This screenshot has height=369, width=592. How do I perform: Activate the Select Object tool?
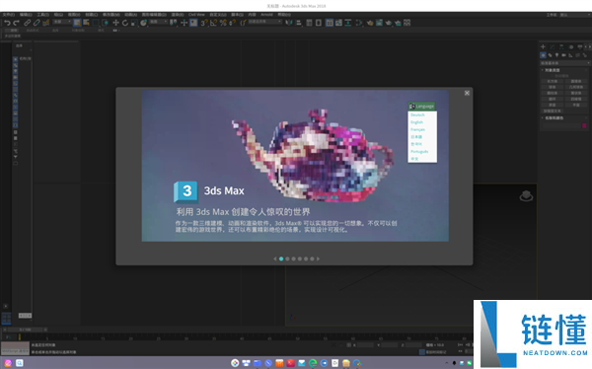(77, 23)
